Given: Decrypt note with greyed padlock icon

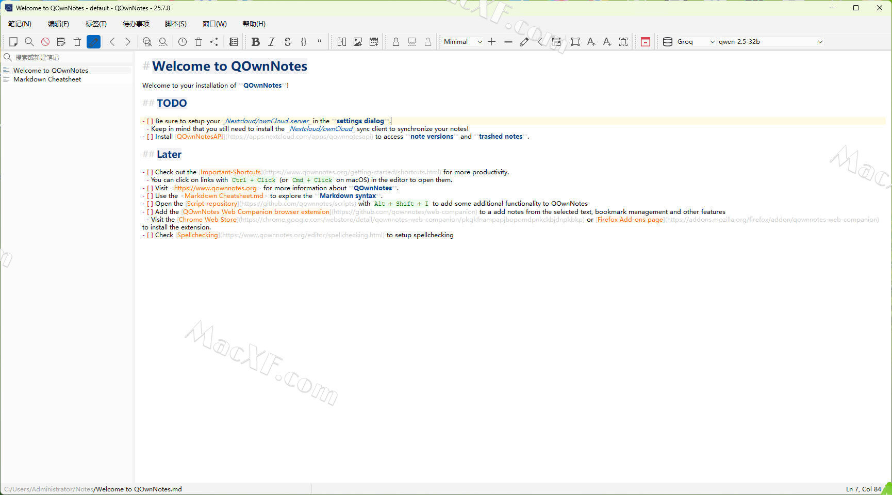Looking at the screenshot, I should point(428,42).
